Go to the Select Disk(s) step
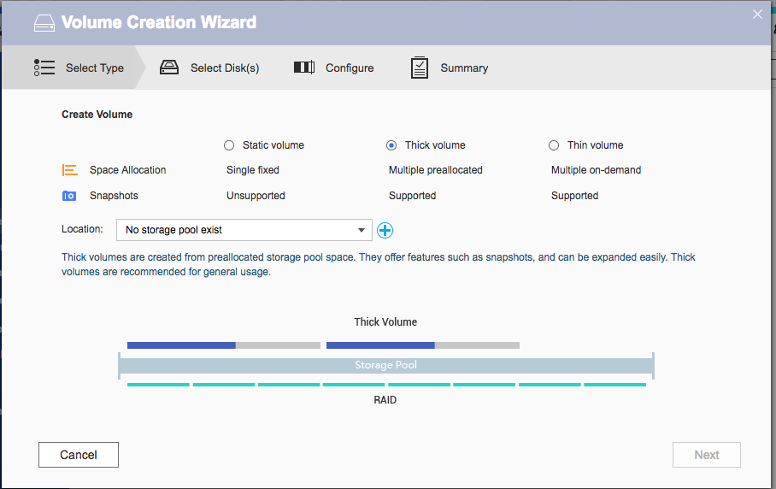 click(x=224, y=68)
